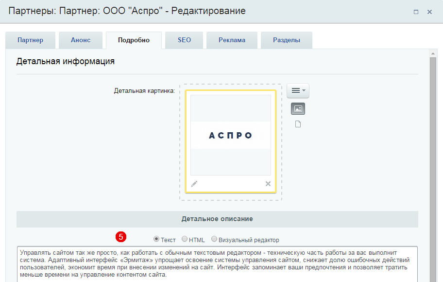
Task: Remove the АСПРО picture with X icon
Action: coord(268,184)
